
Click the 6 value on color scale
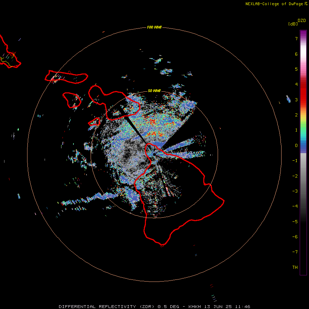click(x=296, y=54)
